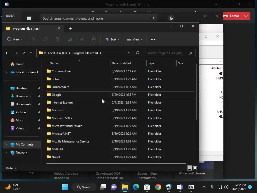This screenshot has height=193, width=257.
Task: Open the View dropdown
Action: tap(135, 39)
